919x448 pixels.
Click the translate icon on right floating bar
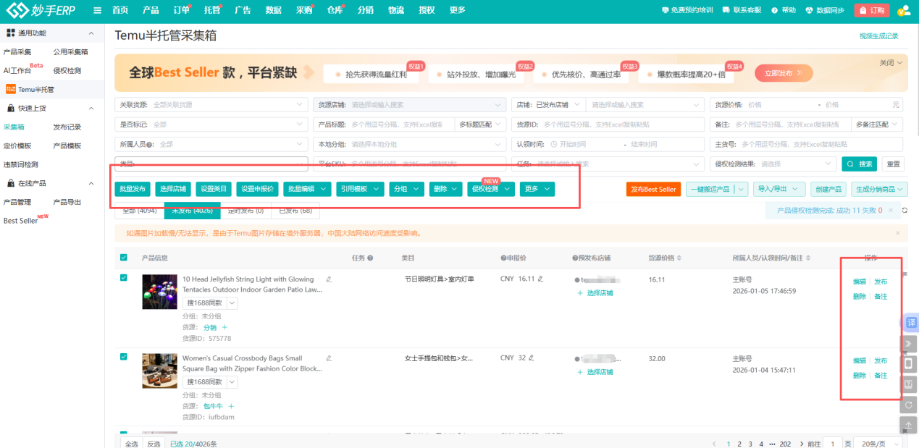point(910,322)
